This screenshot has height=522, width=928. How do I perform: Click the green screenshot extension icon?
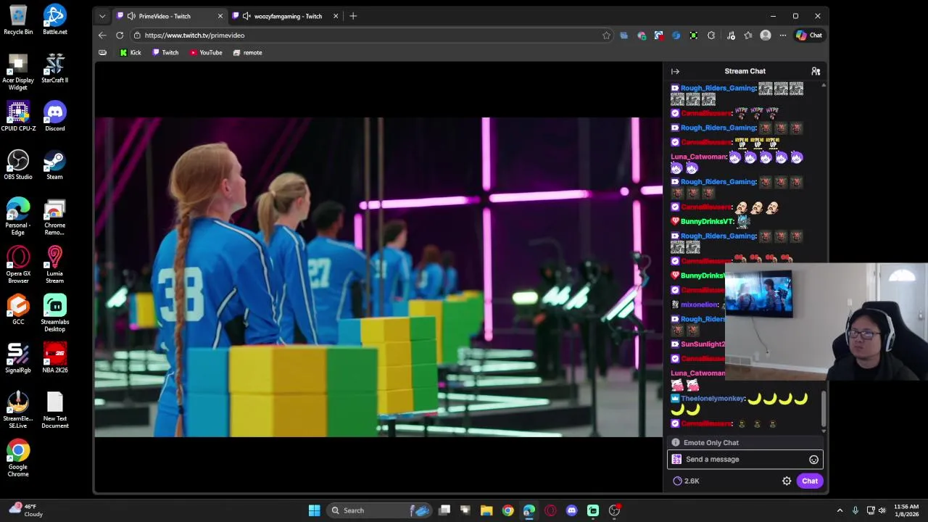click(x=694, y=35)
